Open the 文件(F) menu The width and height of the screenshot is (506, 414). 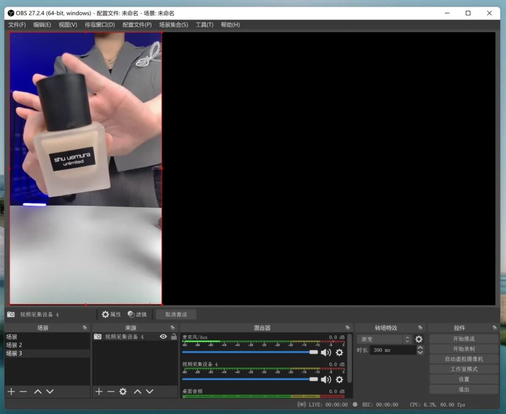17,25
